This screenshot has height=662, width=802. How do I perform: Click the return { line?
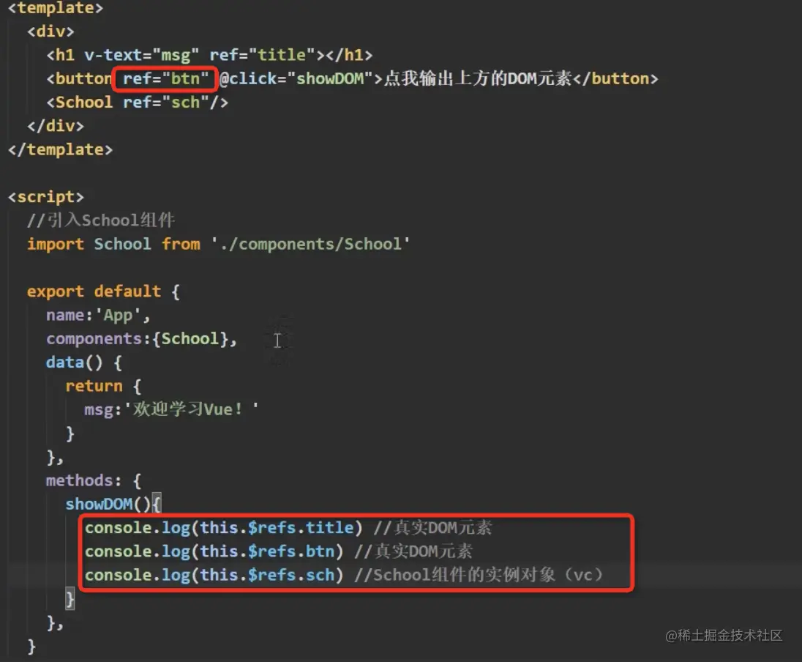103,385
